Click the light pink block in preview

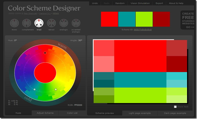[104, 64]
